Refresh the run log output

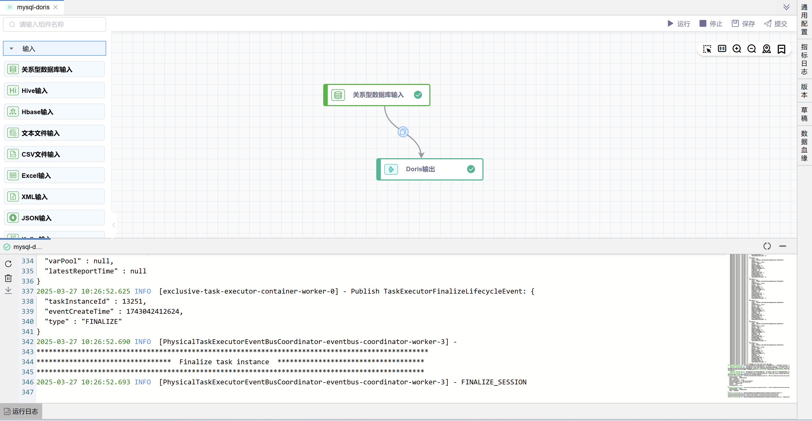[8, 264]
